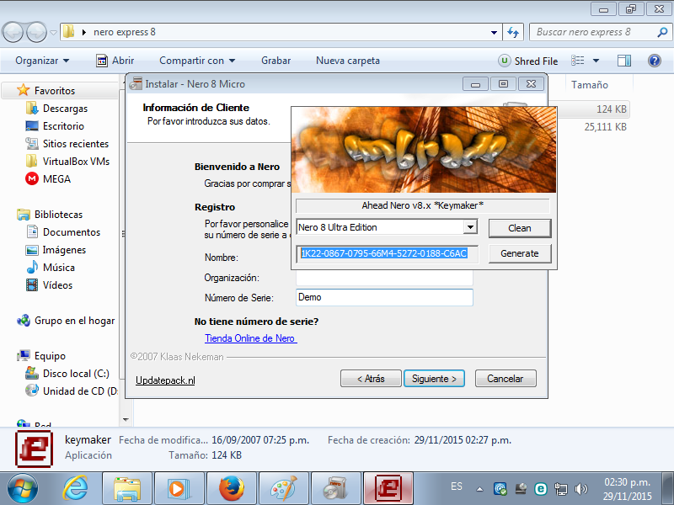Show hidden system tray icons
This screenshot has height=505, width=674.
coord(479,489)
